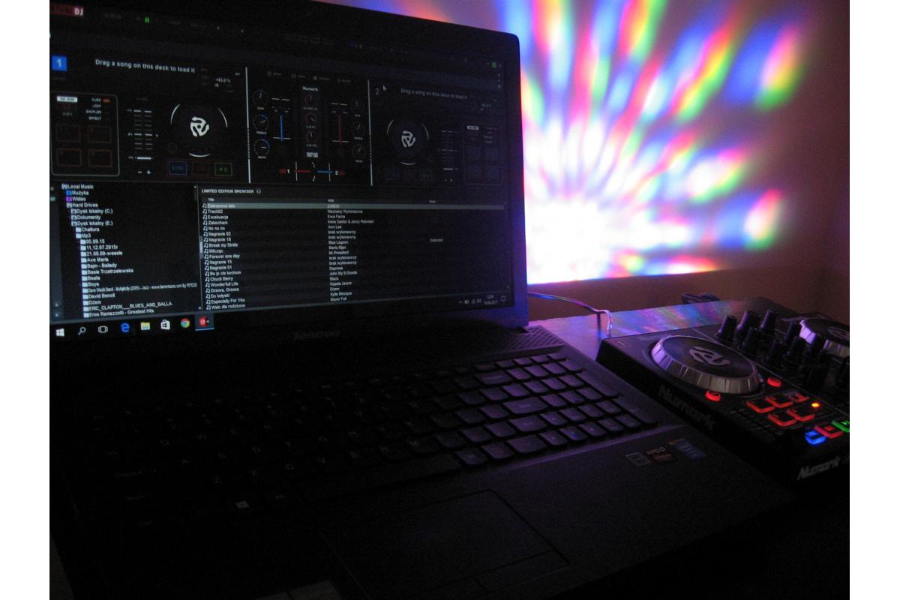Click the left channel BASS knob
This screenshot has height=600, width=900.
[x=262, y=147]
